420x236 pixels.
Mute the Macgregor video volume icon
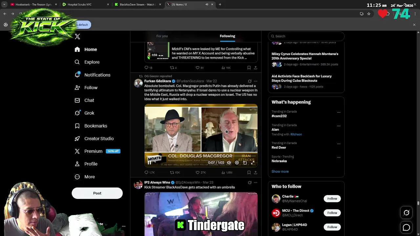(229, 163)
